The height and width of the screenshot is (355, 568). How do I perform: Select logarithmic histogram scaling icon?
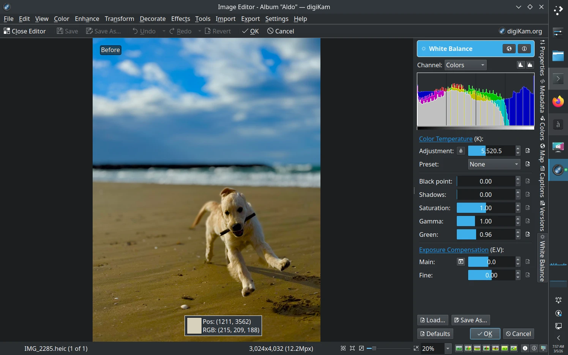530,65
